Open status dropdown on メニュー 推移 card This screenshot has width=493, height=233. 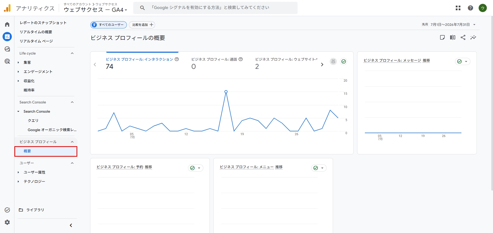pos(319,168)
